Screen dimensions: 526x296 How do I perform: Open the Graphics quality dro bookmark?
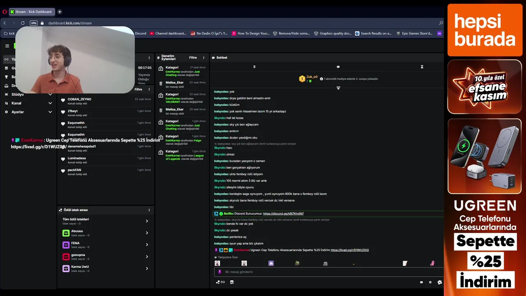333,33
